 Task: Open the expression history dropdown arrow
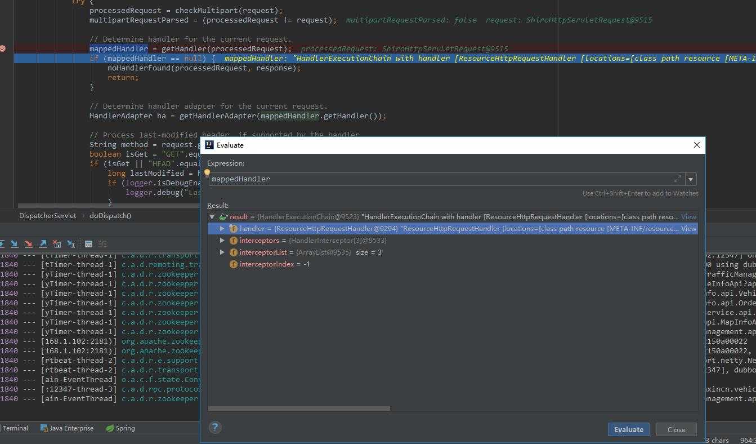(691, 179)
